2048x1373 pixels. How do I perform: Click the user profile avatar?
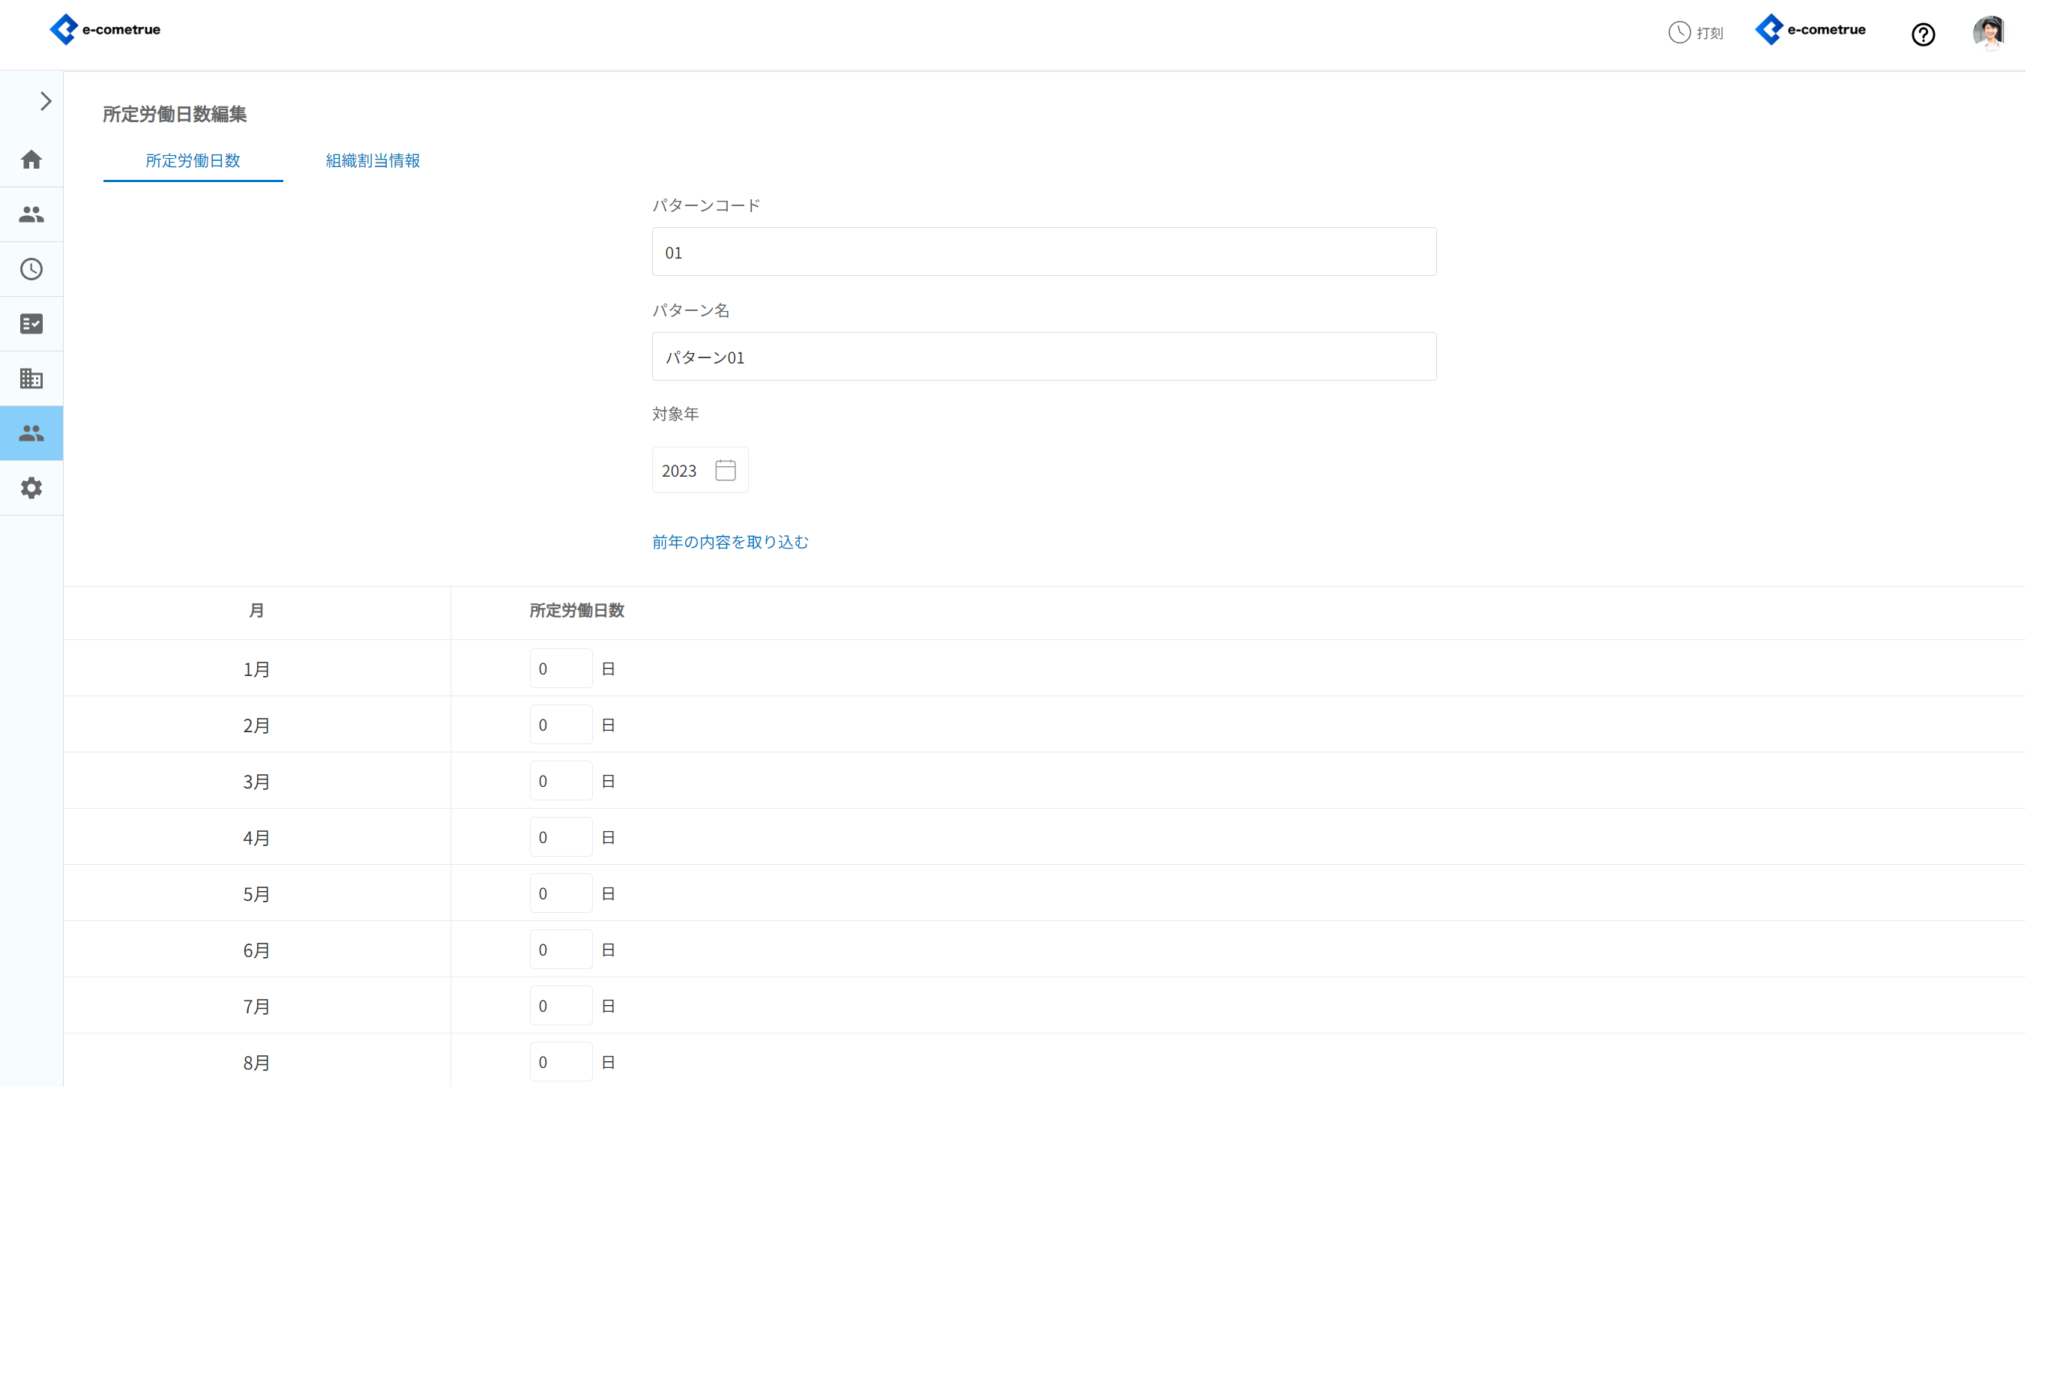[1989, 33]
